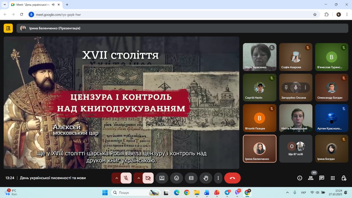This screenshot has height=198, width=352.
Task: Show the participants list with 99 badge
Action: click(x=311, y=178)
